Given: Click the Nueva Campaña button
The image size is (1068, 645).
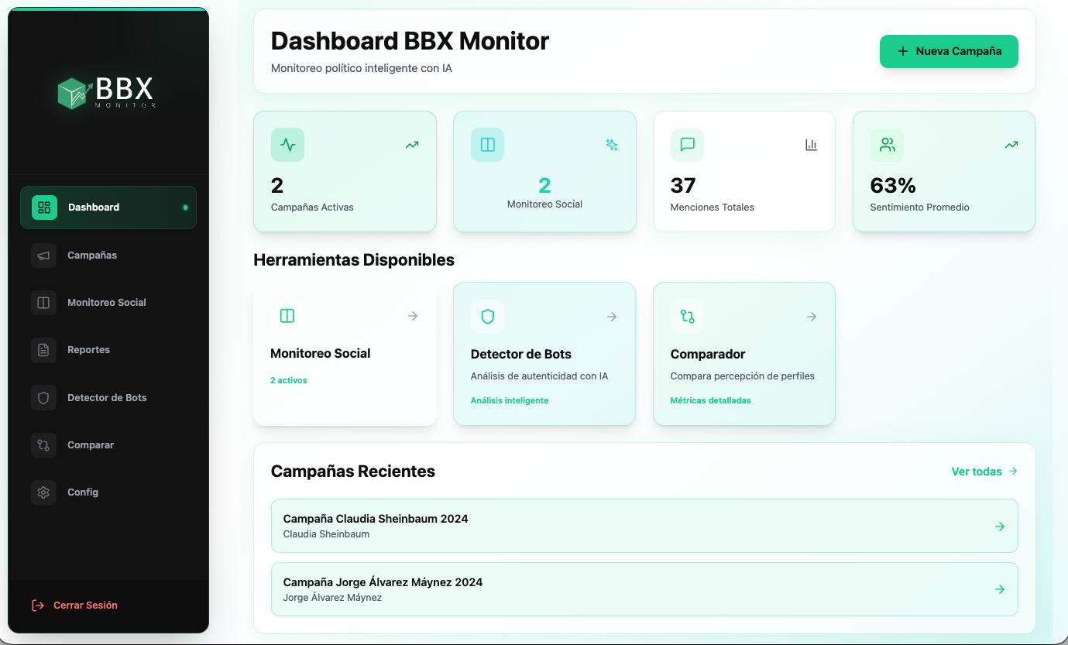Looking at the screenshot, I should coord(949,51).
